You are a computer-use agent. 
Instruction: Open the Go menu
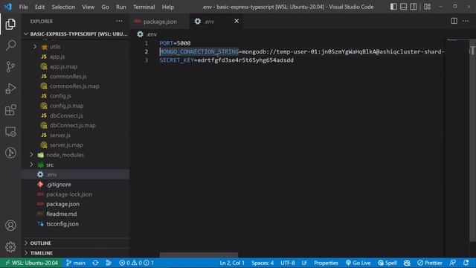105,7
